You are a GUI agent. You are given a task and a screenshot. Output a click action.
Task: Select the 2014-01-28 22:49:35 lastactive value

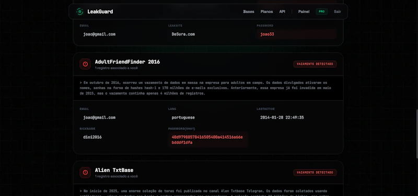[282, 117]
